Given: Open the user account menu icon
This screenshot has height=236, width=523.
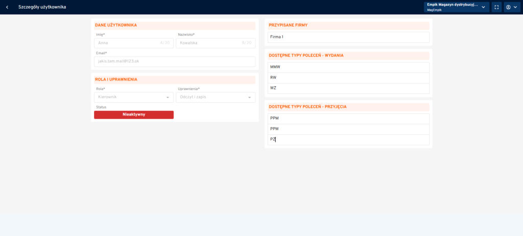Looking at the screenshot, I should (511, 7).
